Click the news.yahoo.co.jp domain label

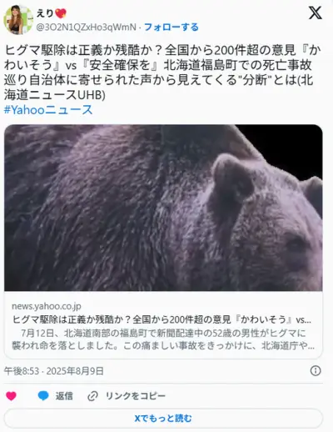point(47,306)
